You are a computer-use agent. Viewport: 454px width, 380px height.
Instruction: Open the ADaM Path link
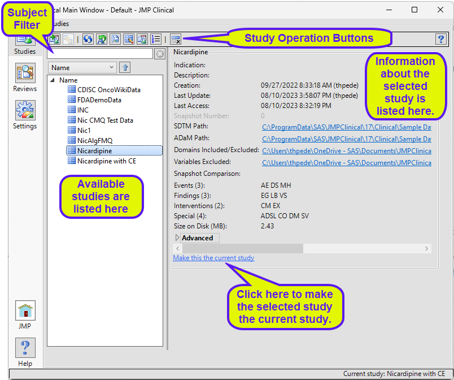(x=347, y=139)
